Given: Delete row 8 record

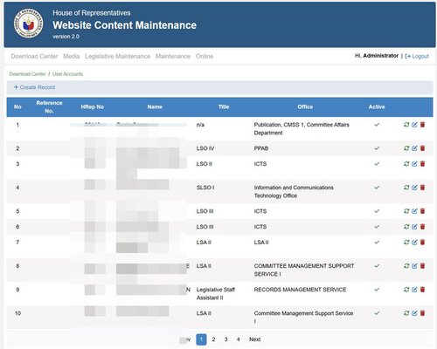Looking at the screenshot, I should click(422, 266).
